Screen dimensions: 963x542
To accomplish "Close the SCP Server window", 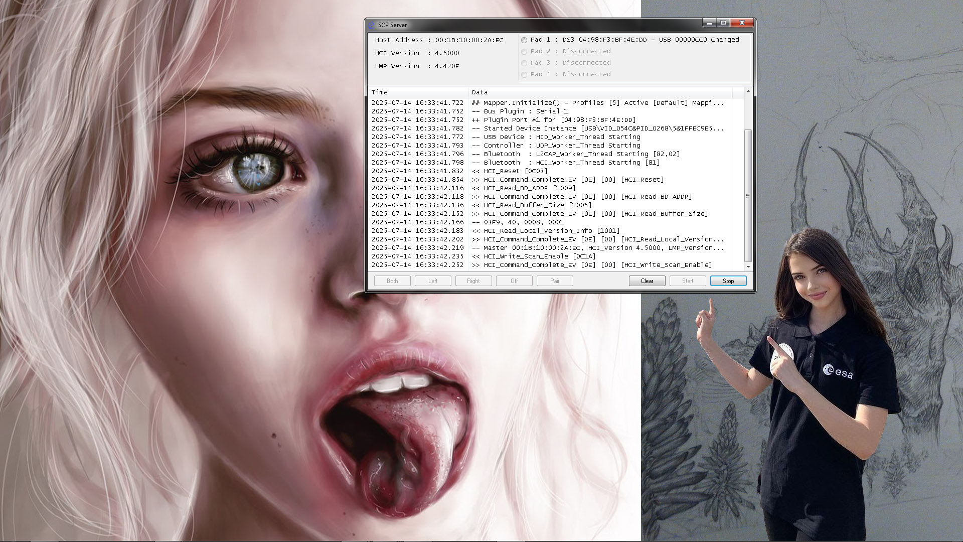I will [x=742, y=23].
